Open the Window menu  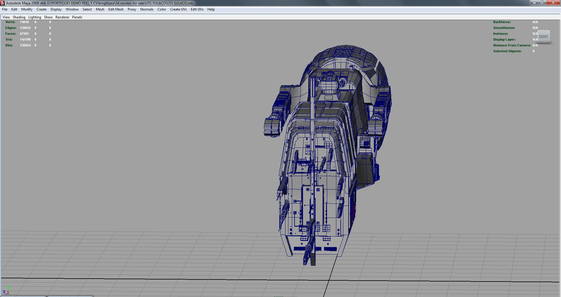point(72,9)
